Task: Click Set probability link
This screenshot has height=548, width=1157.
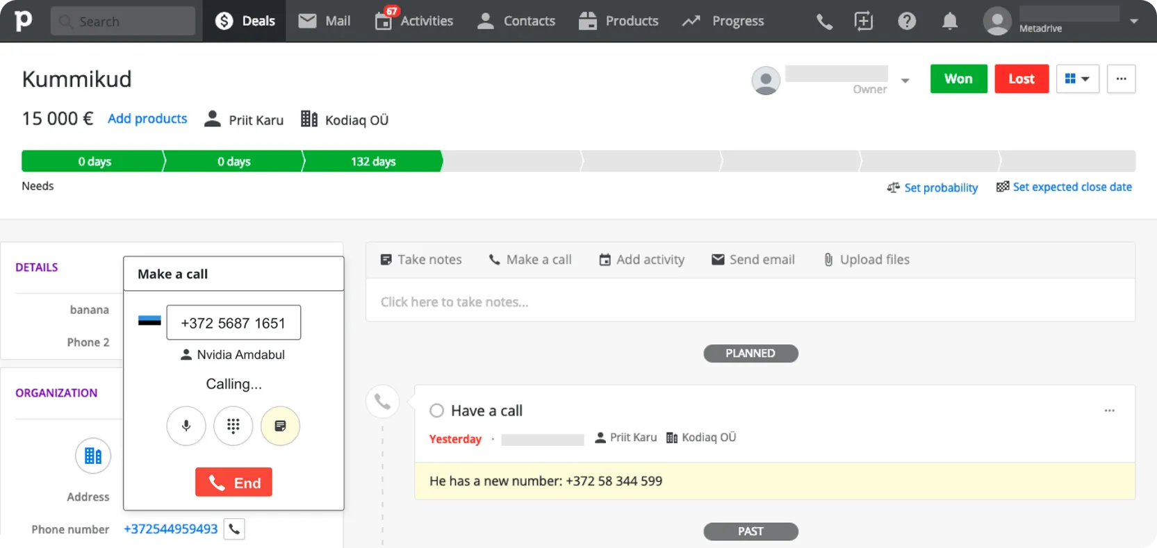Action: (933, 188)
